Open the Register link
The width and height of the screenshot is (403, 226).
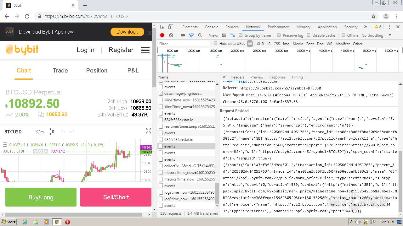click(x=121, y=50)
